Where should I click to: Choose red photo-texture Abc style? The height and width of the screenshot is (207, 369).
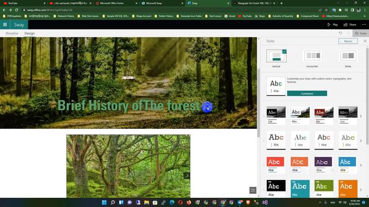(x=324, y=115)
